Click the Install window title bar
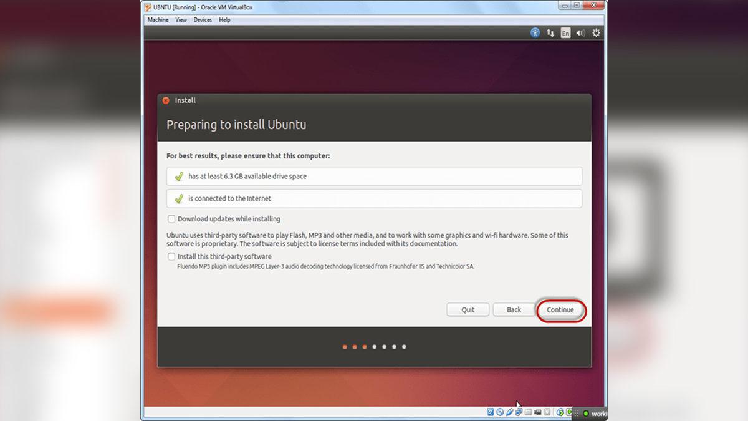Viewport: 748px width, 421px height. [x=374, y=100]
